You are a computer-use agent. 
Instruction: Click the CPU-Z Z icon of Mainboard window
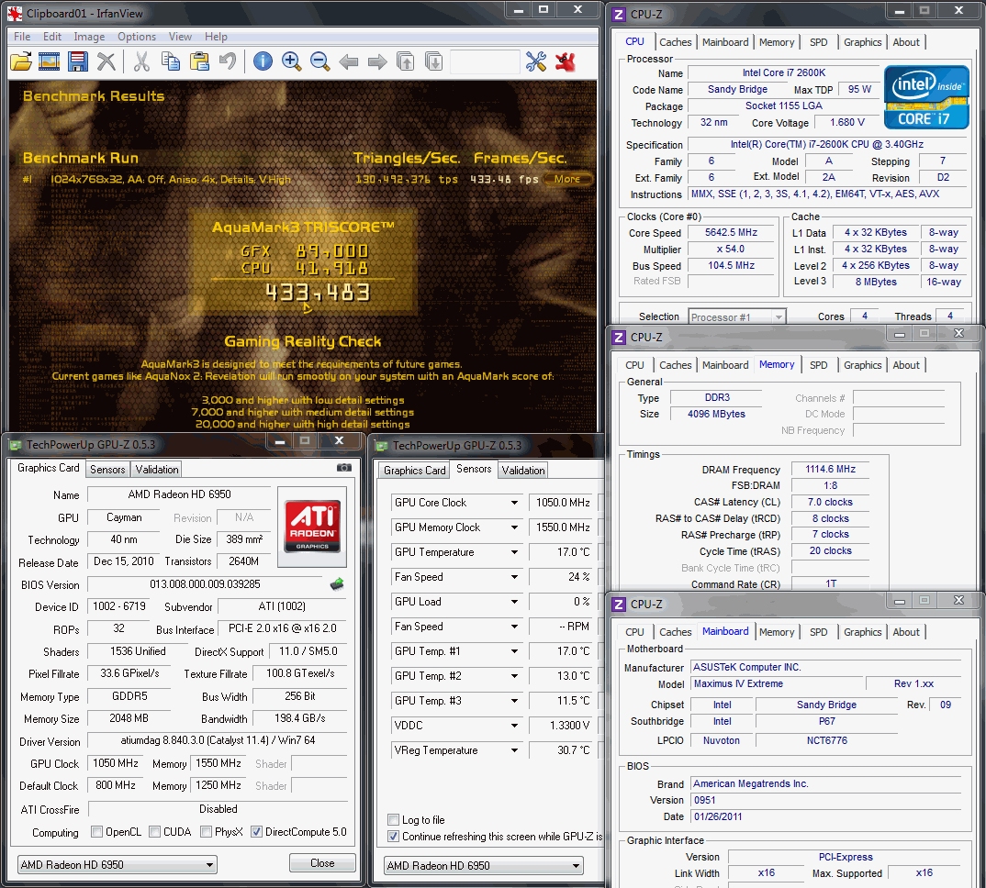[619, 605]
